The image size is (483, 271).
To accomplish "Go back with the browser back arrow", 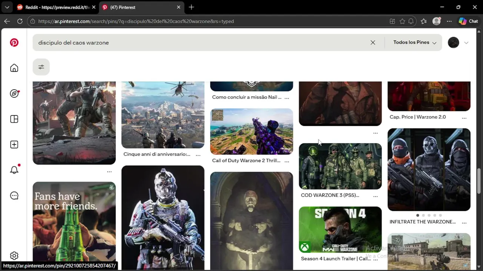I will pyautogui.click(x=7, y=21).
